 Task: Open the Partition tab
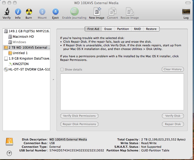[123, 29]
